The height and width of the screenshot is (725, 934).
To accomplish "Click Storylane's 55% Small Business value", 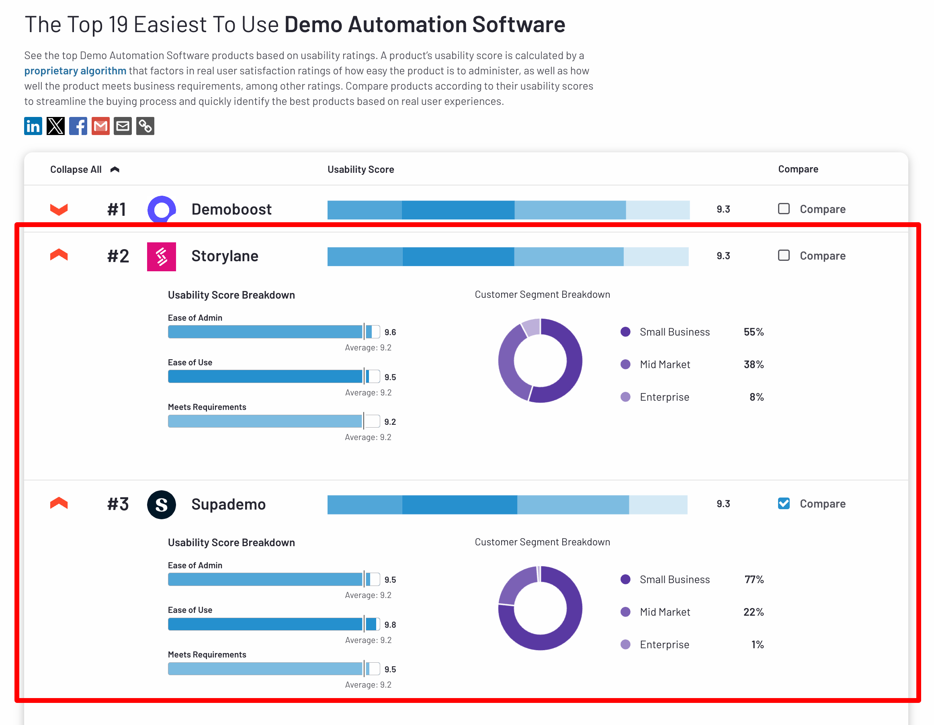I will (x=754, y=332).
